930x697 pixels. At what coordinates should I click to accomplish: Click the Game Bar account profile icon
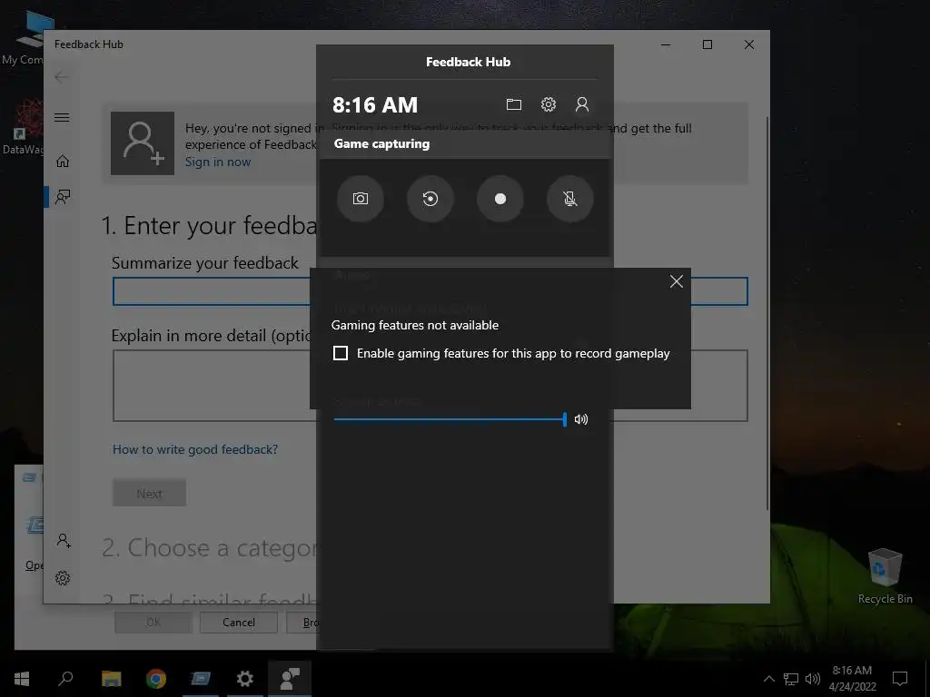pyautogui.click(x=582, y=105)
